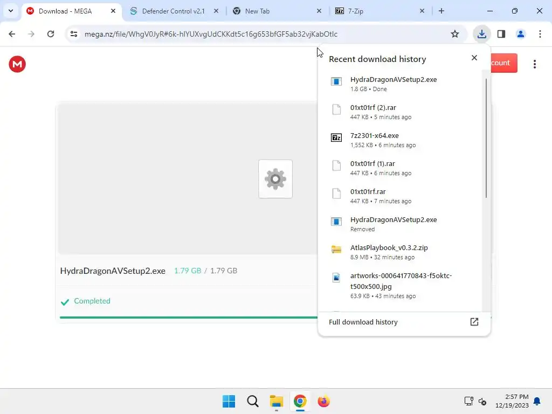Click the network tray icon
The height and width of the screenshot is (414, 552).
(x=468, y=401)
